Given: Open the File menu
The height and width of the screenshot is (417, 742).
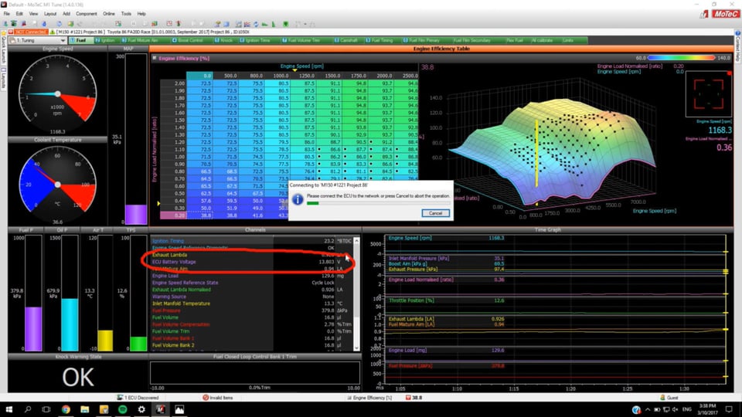Looking at the screenshot, I should [7, 14].
